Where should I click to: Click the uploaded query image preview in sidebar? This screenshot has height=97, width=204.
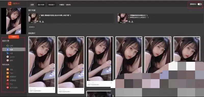click(x=14, y=21)
